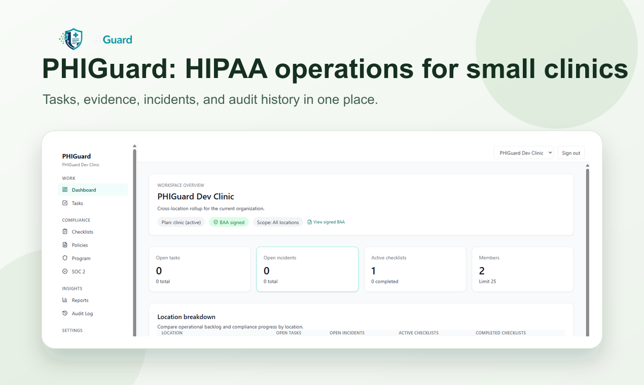The image size is (644, 385).
Task: Click the main panel vertical scrollbar thumb
Action: click(588, 252)
